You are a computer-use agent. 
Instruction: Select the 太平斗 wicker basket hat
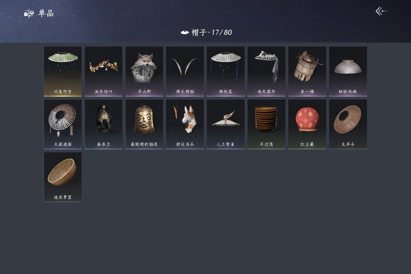[348, 124]
